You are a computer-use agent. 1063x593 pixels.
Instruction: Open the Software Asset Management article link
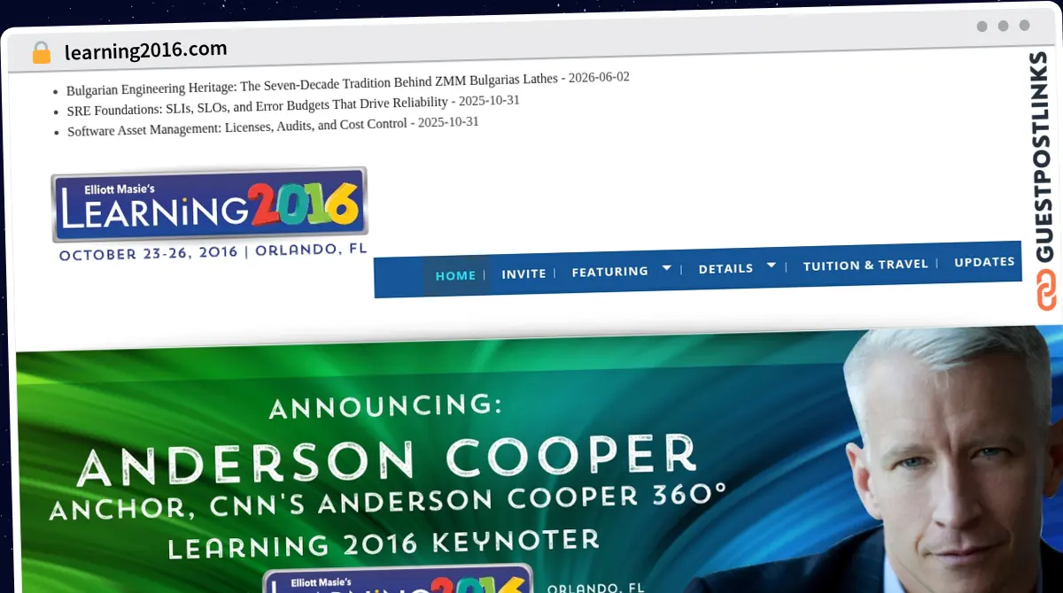click(x=237, y=127)
